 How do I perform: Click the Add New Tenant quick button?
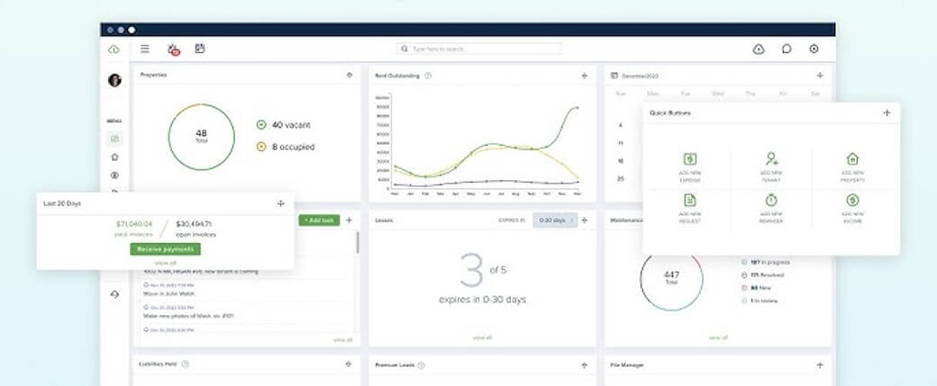771,159
